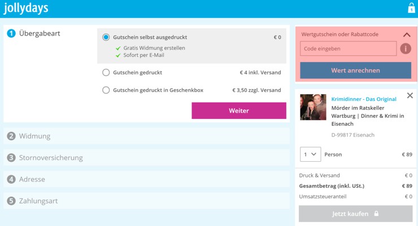418x226 pixels.
Task: Click the 'Wert anrechnen' button
Action: pos(356,70)
